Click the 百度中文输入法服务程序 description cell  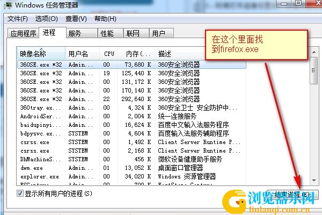pos(193,125)
